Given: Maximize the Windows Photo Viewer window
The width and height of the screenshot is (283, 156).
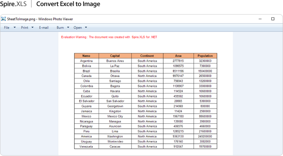Looking at the screenshot, I should tap(273, 19).
